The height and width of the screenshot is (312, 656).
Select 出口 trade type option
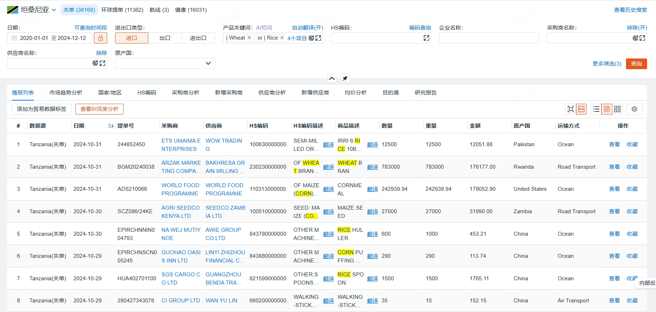(x=165, y=38)
